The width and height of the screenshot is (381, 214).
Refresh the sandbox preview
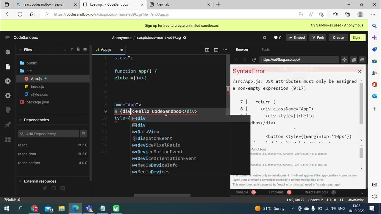[254, 60]
